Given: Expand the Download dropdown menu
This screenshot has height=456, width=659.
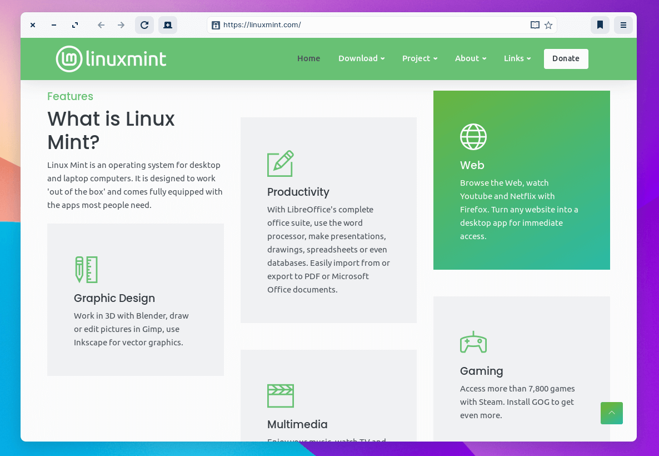Looking at the screenshot, I should (361, 58).
